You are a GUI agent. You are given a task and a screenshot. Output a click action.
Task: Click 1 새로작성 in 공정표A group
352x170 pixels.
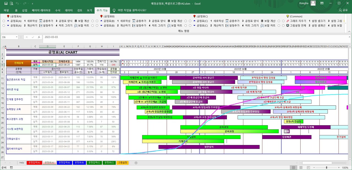tap(31, 21)
